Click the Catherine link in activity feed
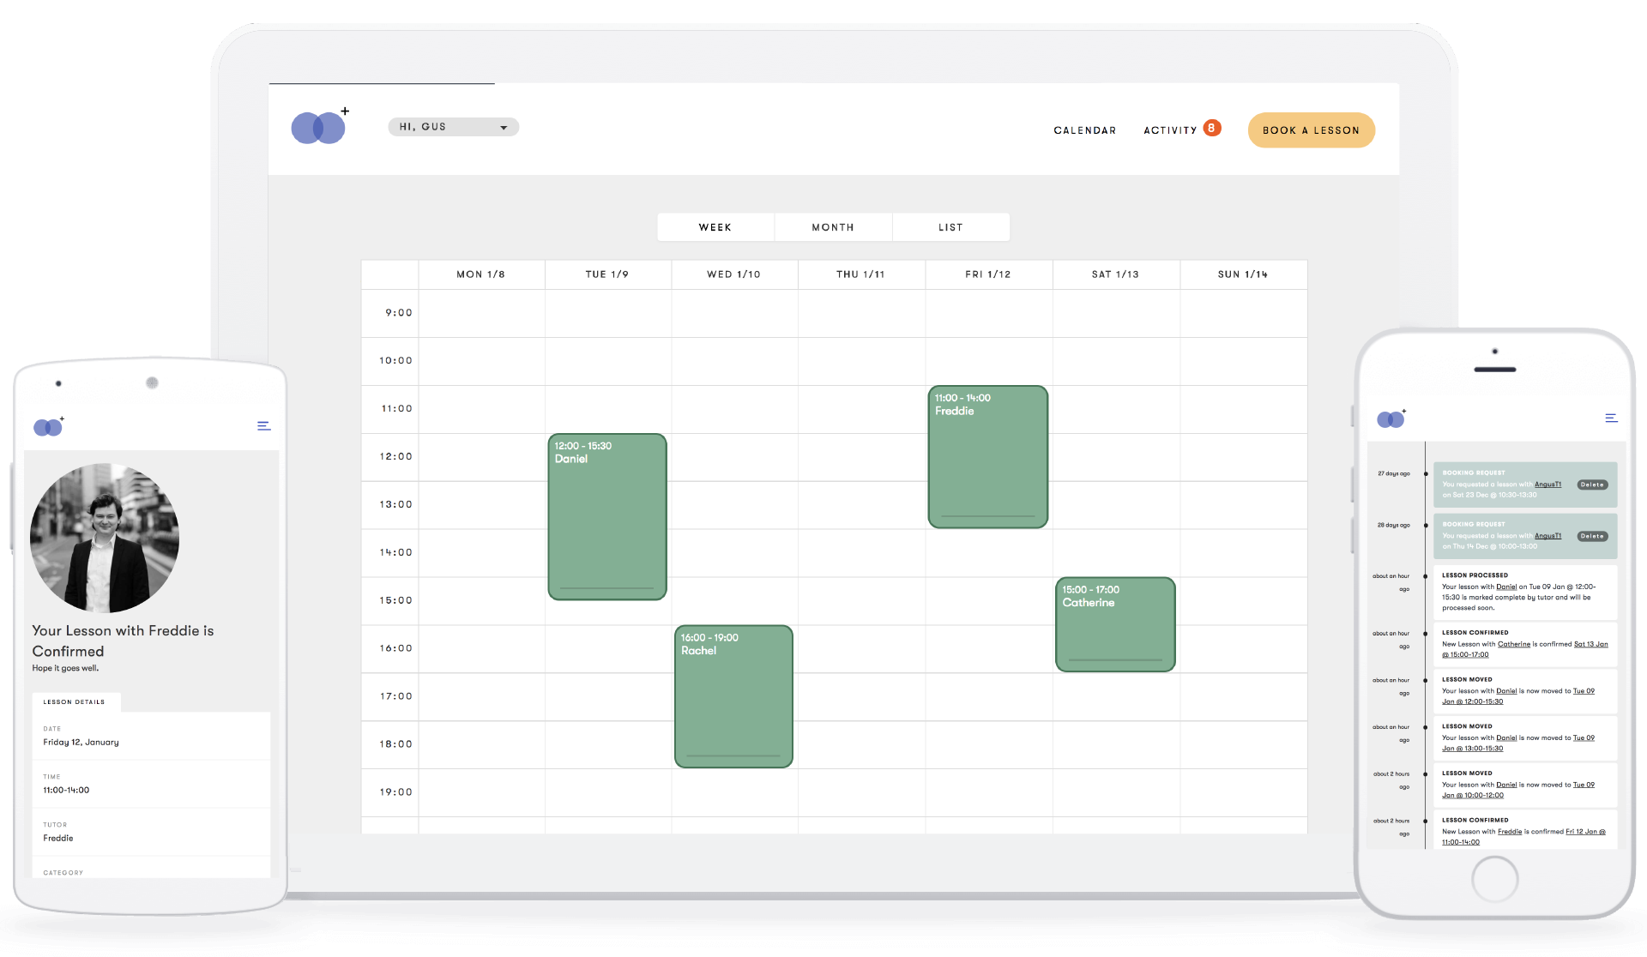This screenshot has height=957, width=1647. pyautogui.click(x=1513, y=644)
